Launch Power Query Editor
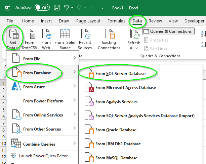The image size is (206, 164). (42, 156)
